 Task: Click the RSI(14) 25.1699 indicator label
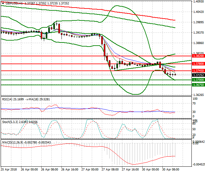coord(13,99)
